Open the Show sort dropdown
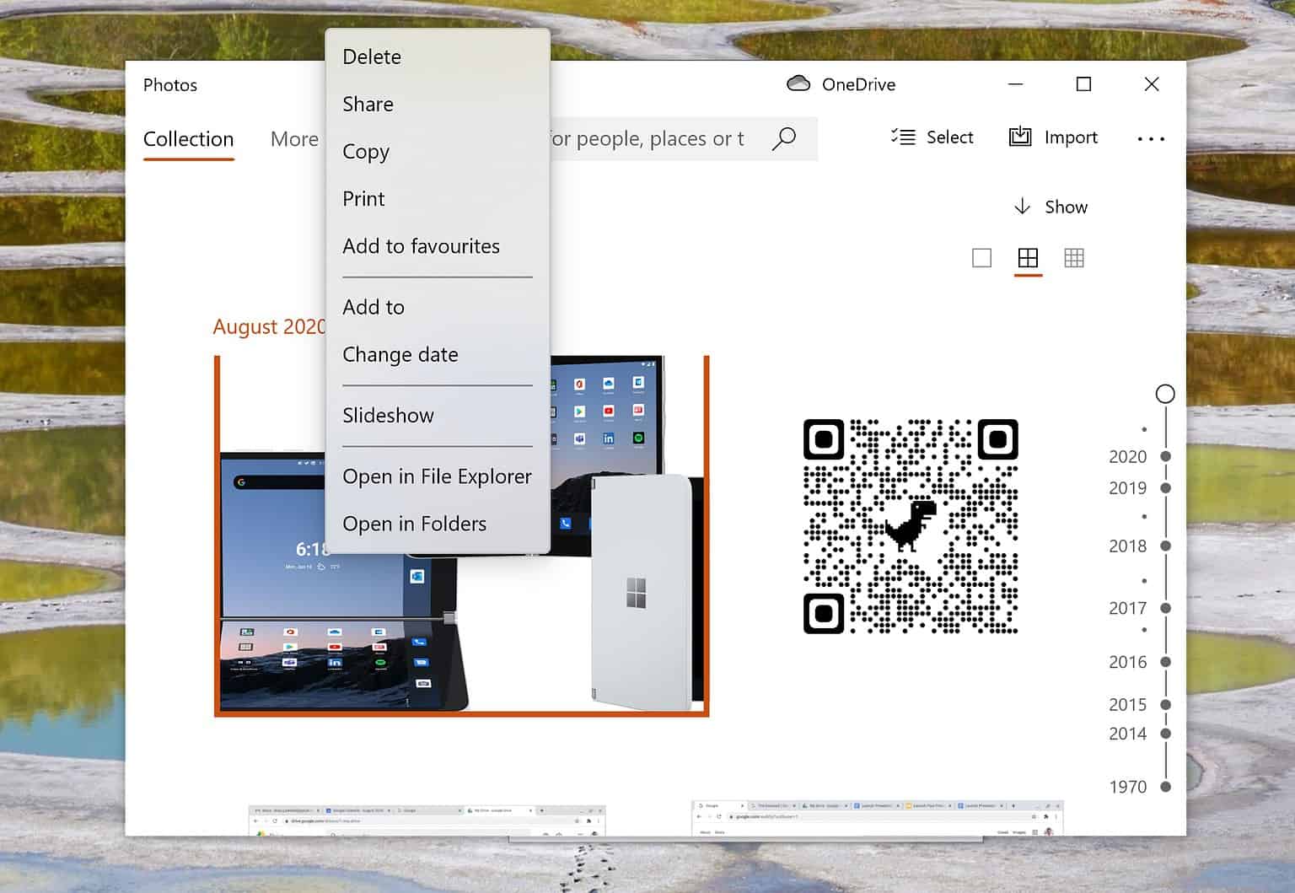 [1050, 207]
